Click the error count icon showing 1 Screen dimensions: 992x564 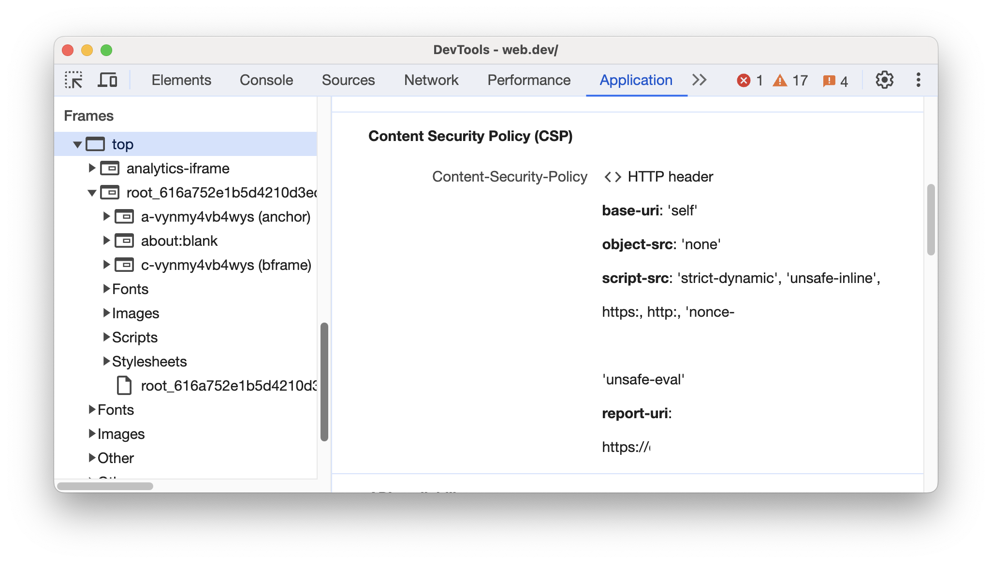pyautogui.click(x=744, y=80)
